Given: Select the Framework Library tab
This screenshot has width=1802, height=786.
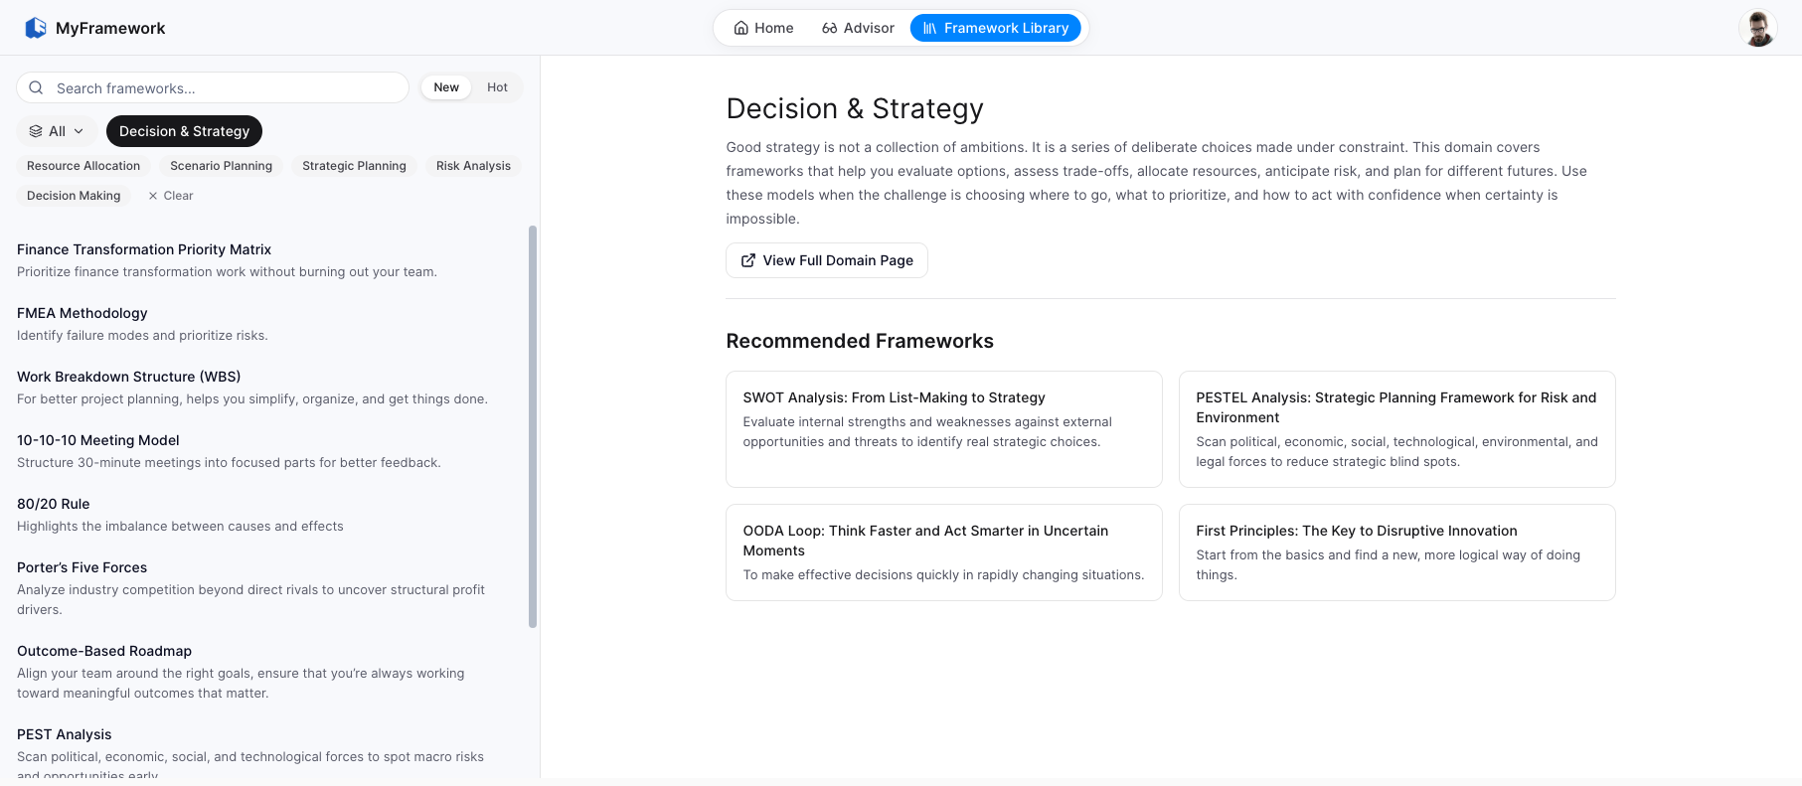Looking at the screenshot, I should pos(995,28).
